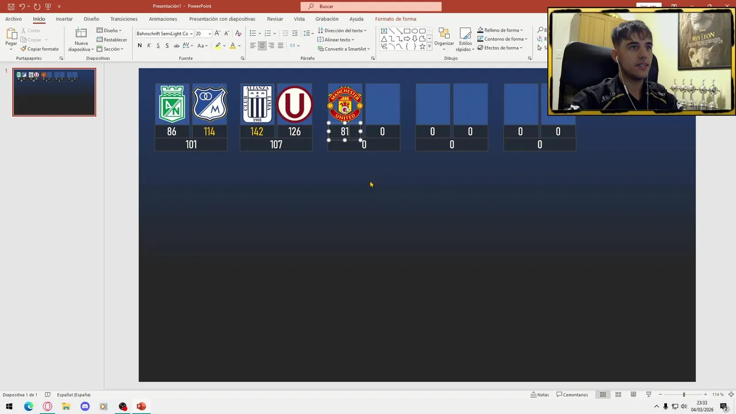Screen dimensions: 736x414
Task: Align text left in paragraph group
Action: (252, 45)
